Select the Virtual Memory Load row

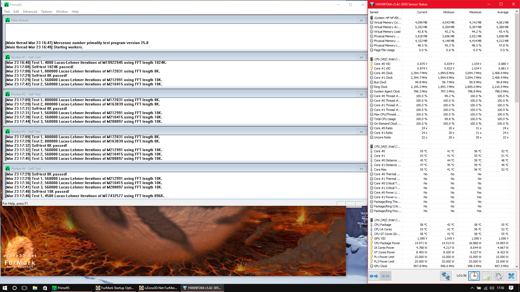tap(439, 32)
